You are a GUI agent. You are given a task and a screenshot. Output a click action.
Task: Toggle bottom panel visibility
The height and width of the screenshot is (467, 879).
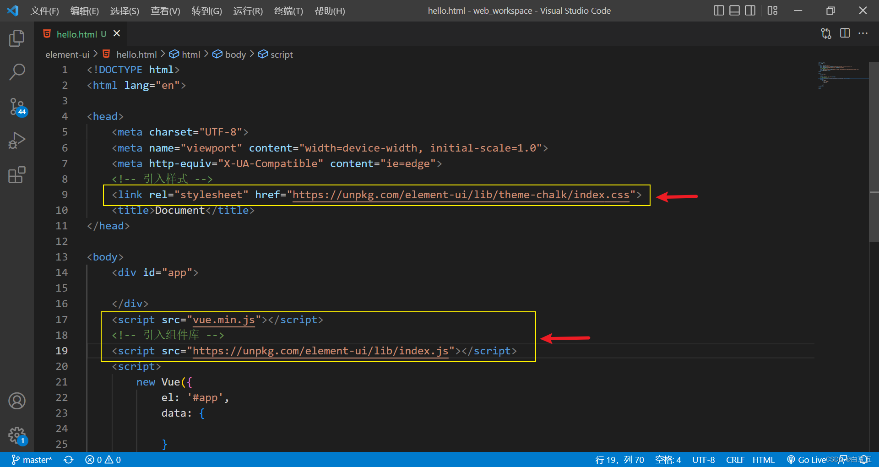coord(734,11)
